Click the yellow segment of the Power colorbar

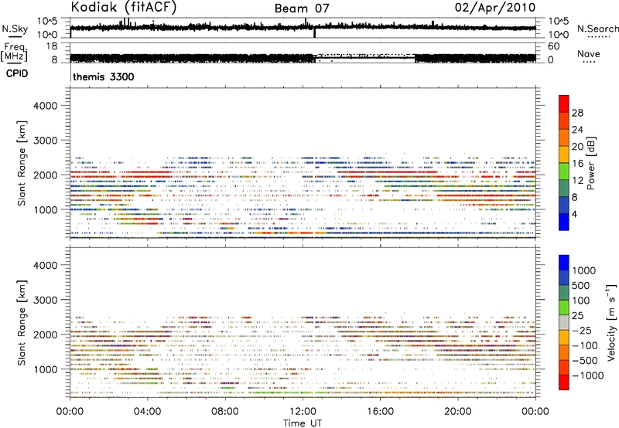coord(564,155)
